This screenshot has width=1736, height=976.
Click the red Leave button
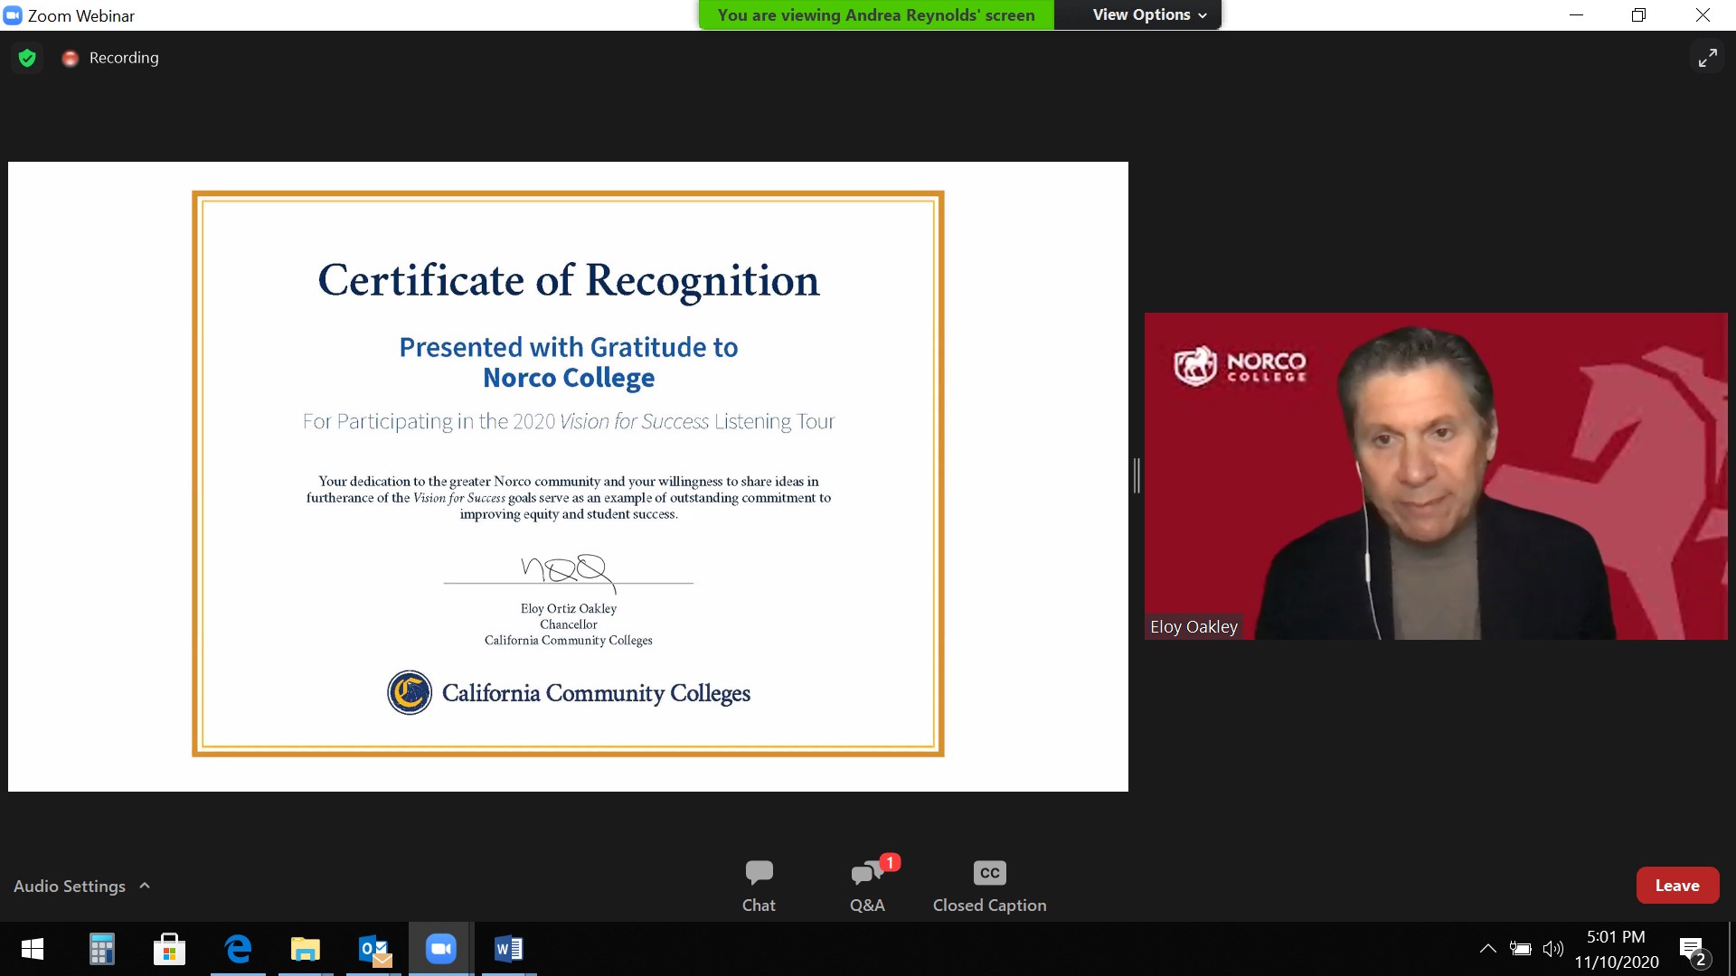pos(1677,886)
